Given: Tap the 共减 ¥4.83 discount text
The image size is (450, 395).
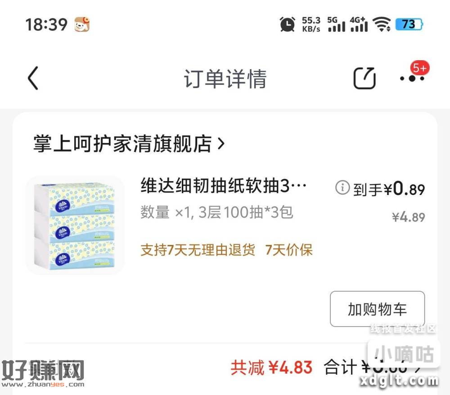Looking at the screenshot, I should point(271,368).
